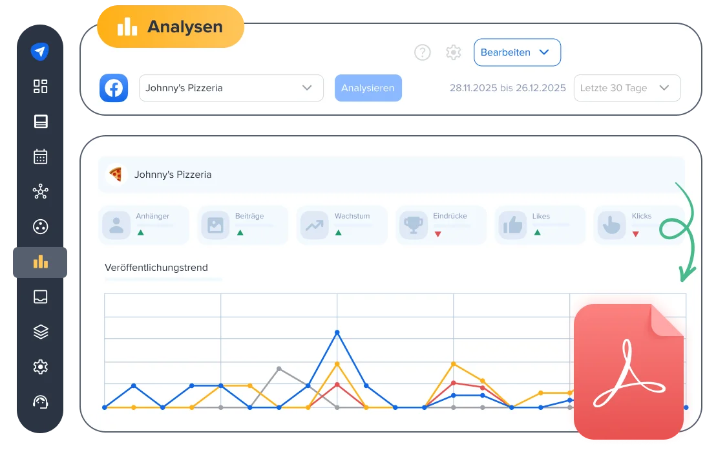
Task: Open the inbox tray icon in sidebar
Action: point(40,297)
